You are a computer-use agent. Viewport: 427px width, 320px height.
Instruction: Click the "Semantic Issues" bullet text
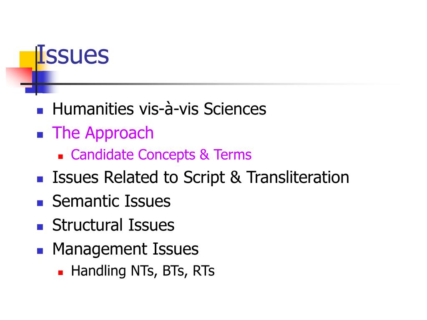pyautogui.click(x=111, y=201)
